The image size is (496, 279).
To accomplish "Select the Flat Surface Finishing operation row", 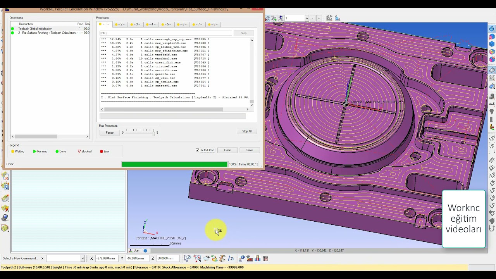I will 50,33.
